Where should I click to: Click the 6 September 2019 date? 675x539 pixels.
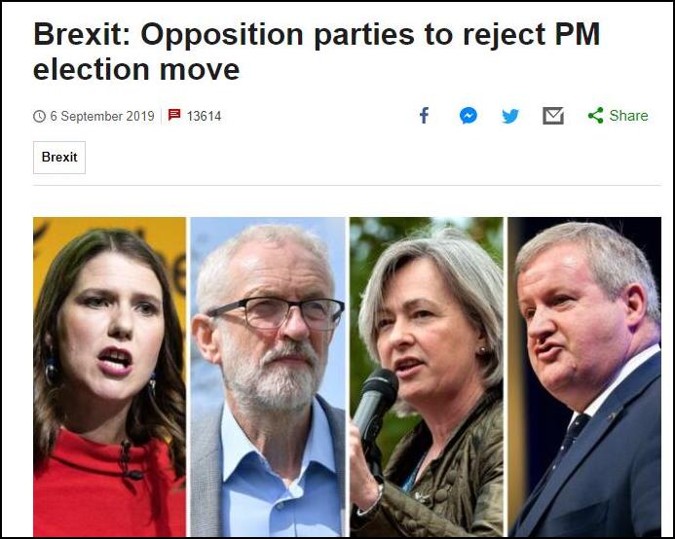pyautogui.click(x=102, y=116)
